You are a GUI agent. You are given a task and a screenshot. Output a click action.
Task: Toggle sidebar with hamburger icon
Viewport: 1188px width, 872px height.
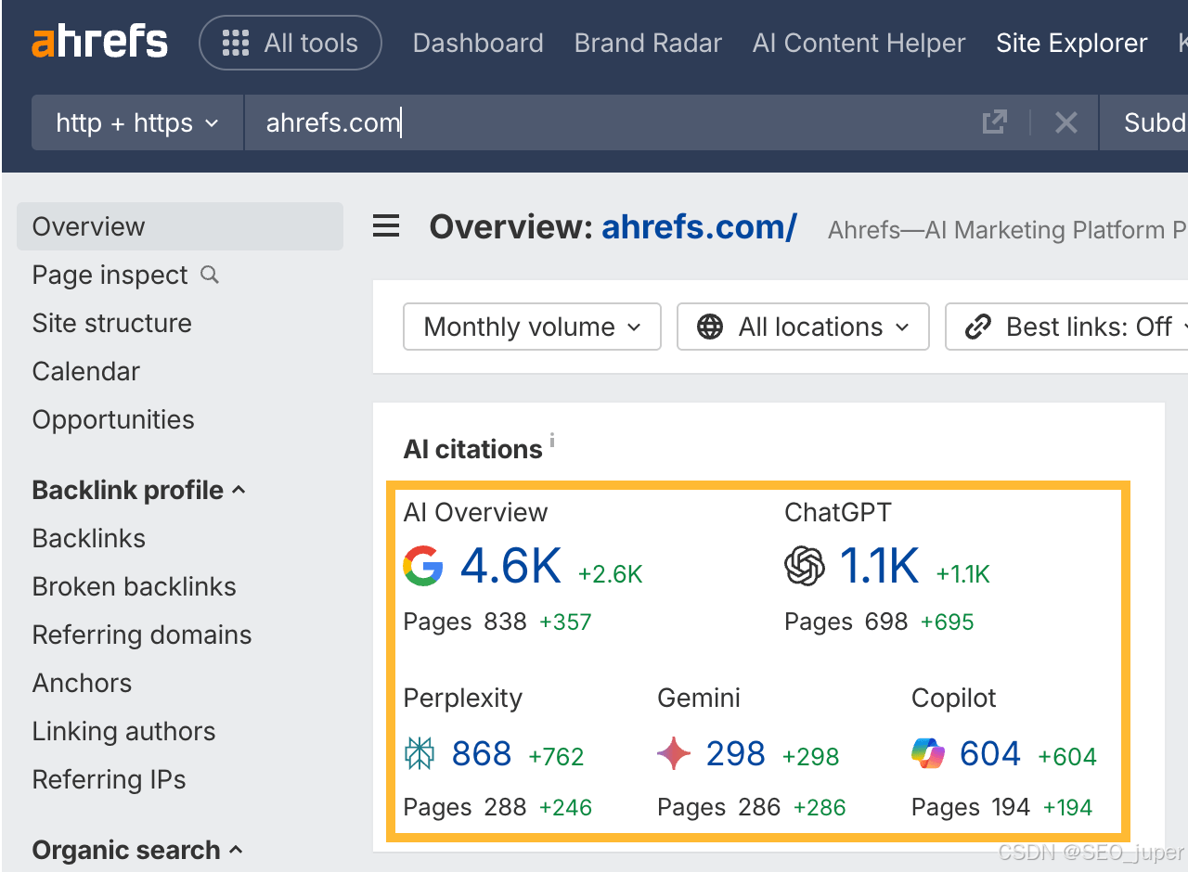pyautogui.click(x=386, y=225)
